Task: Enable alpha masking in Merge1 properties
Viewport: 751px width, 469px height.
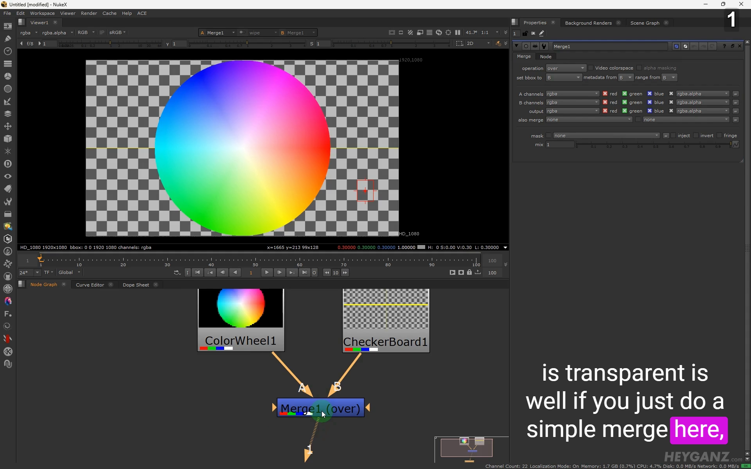Action: 640,68
